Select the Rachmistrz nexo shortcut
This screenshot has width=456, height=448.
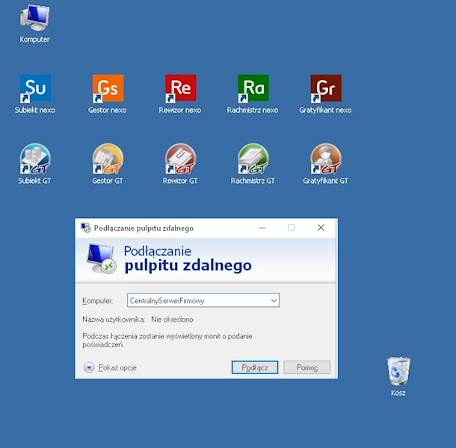(253, 94)
